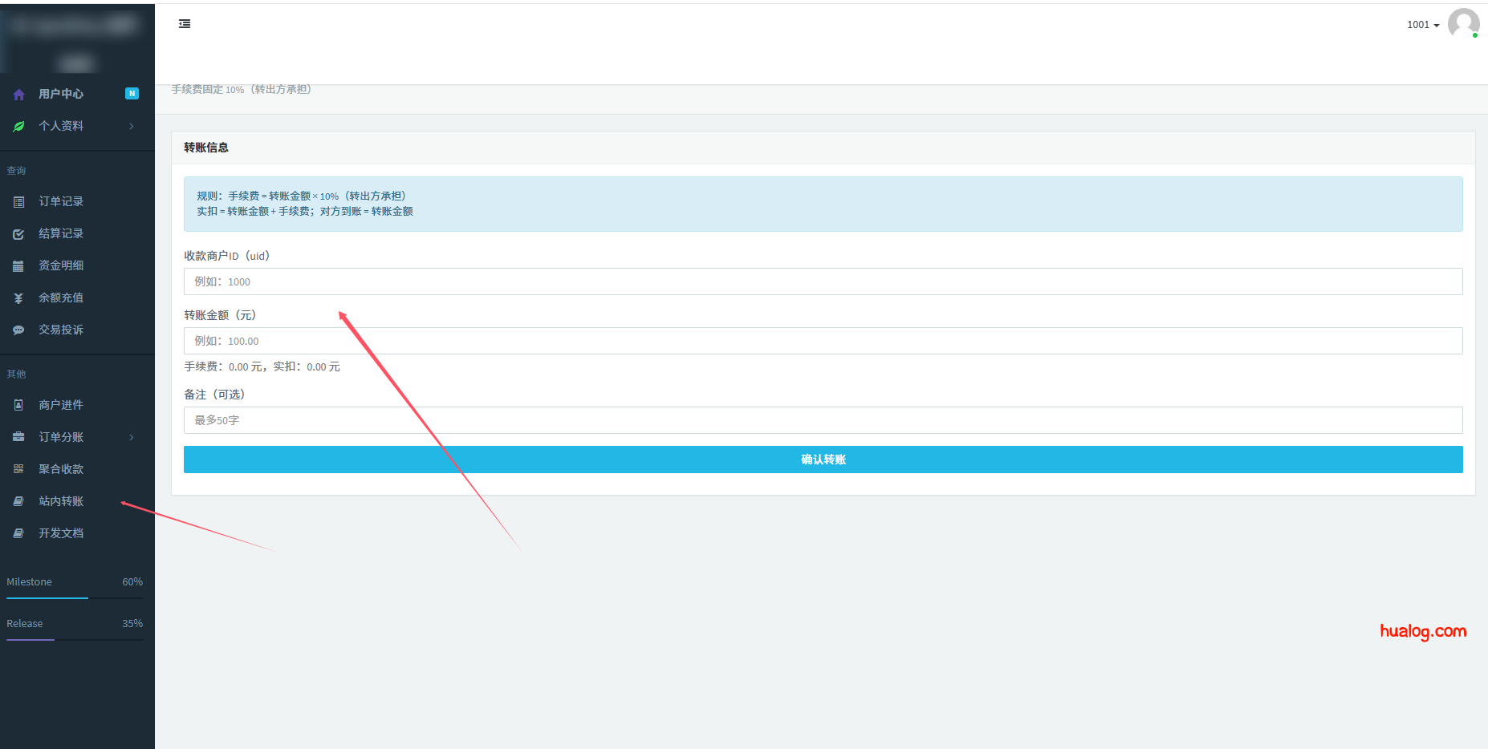Focus the 收款商户ID input field
The height and width of the screenshot is (749, 1488).
[823, 281]
